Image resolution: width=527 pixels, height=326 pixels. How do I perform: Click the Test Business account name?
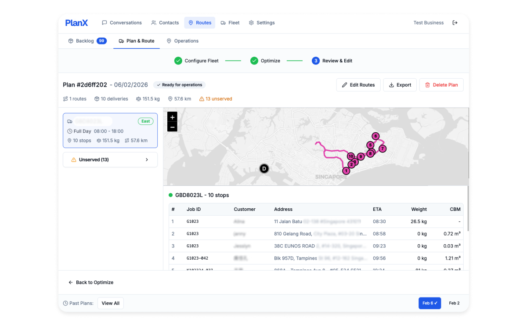coord(429,23)
